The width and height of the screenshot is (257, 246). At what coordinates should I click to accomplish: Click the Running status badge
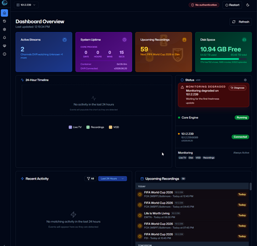(242, 118)
